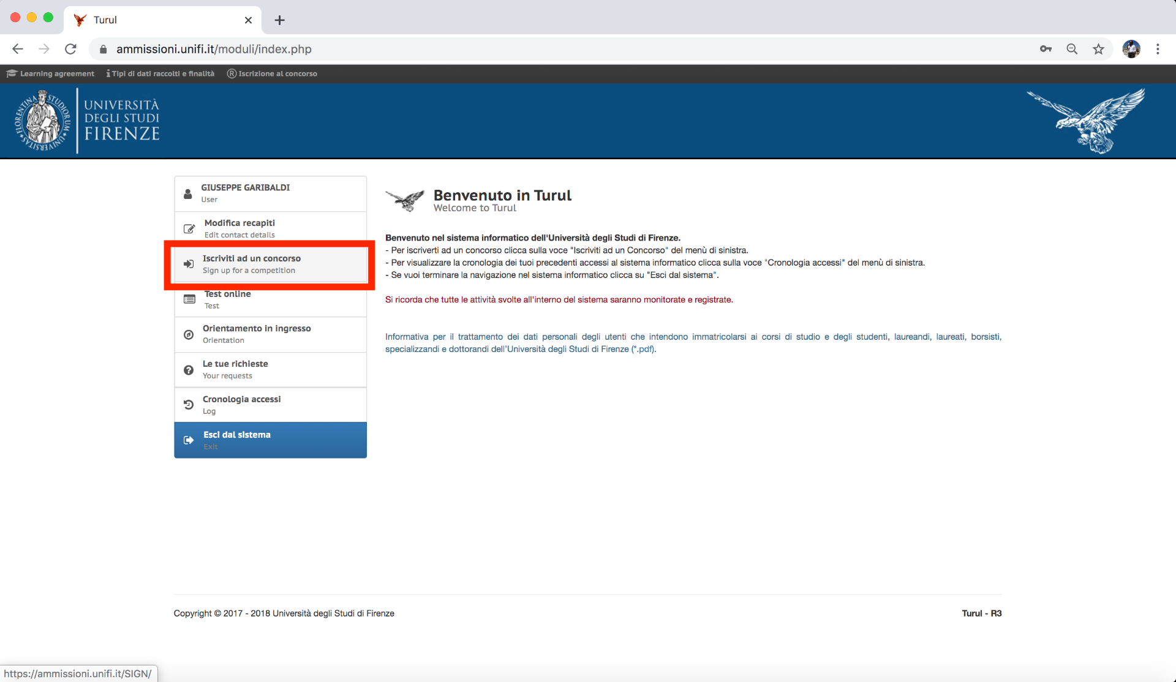Click the Test online list icon
Image resolution: width=1176 pixels, height=682 pixels.
(189, 299)
